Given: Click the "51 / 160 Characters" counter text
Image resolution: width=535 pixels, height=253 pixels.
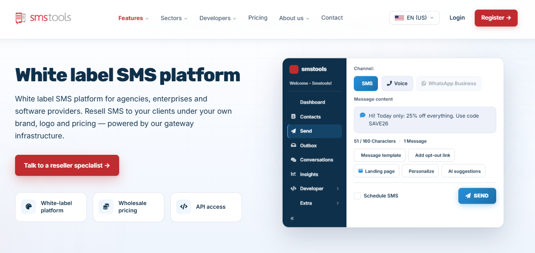Looking at the screenshot, I should tap(375, 141).
